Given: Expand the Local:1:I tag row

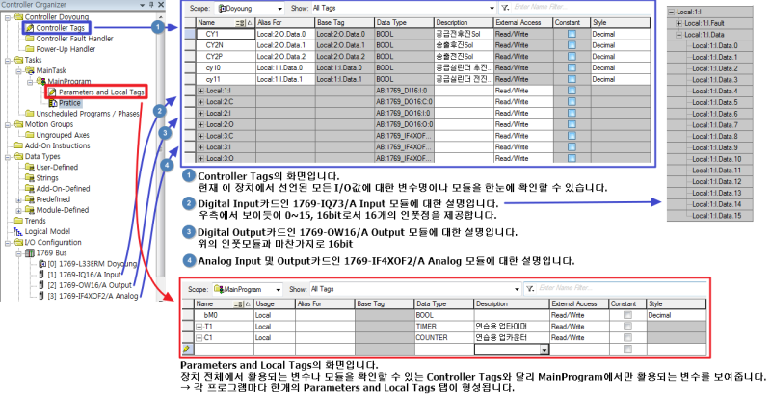Looking at the screenshot, I should (201, 91).
